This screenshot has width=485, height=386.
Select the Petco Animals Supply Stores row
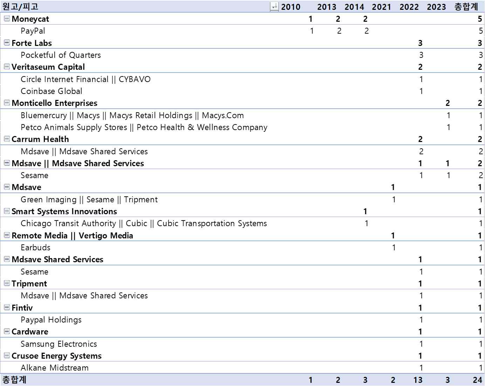(144, 127)
